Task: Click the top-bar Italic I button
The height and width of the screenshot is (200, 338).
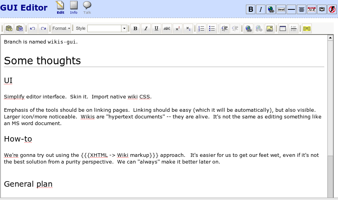Action: pyautogui.click(x=261, y=9)
